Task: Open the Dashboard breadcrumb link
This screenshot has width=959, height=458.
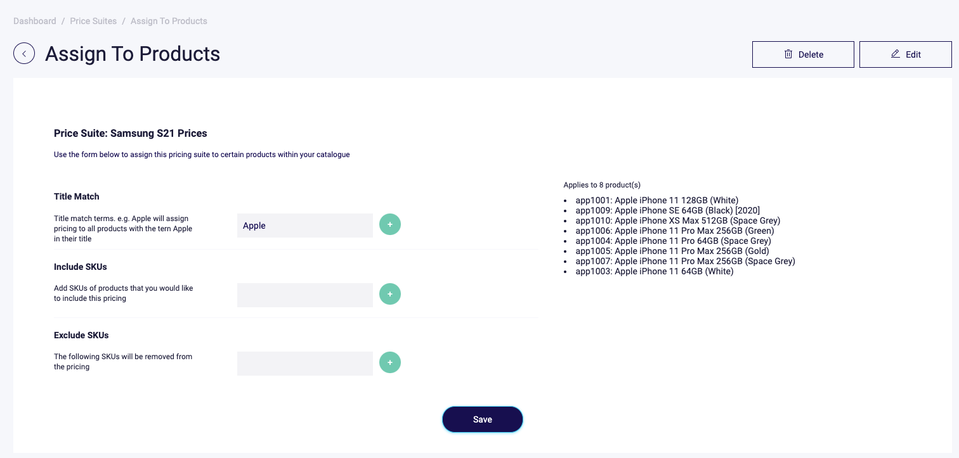Action: point(35,21)
